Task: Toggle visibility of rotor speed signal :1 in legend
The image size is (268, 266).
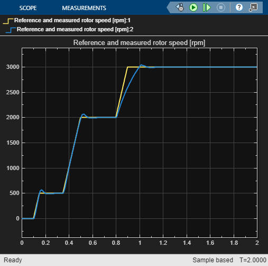Action: tap(72, 20)
